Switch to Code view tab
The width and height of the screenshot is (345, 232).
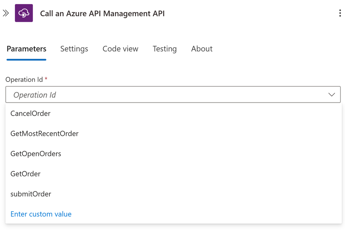[x=121, y=49]
